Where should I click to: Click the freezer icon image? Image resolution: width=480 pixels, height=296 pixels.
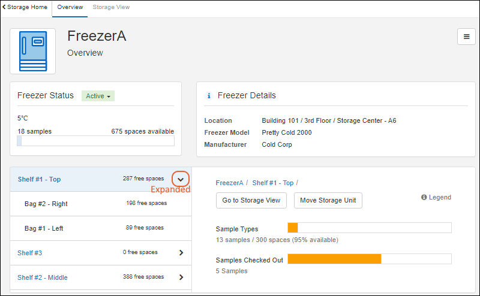pyautogui.click(x=33, y=51)
